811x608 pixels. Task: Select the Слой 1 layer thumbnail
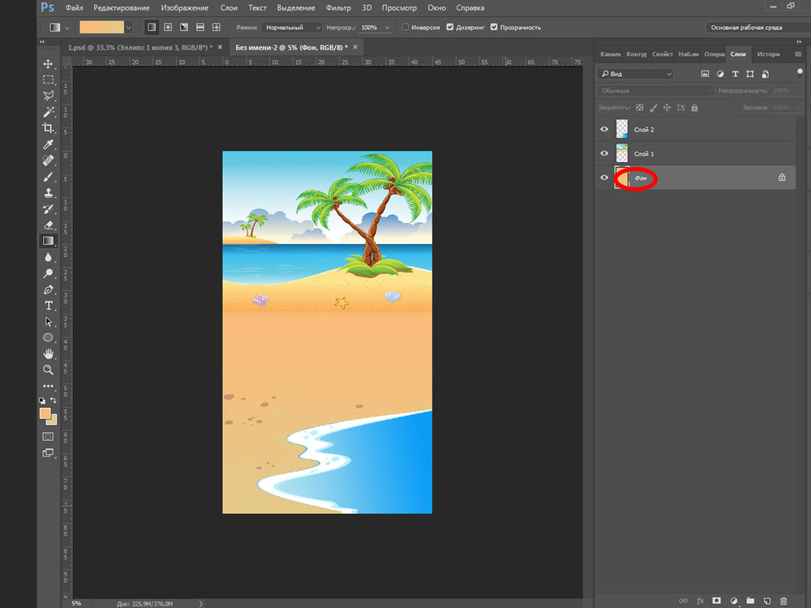click(x=622, y=153)
